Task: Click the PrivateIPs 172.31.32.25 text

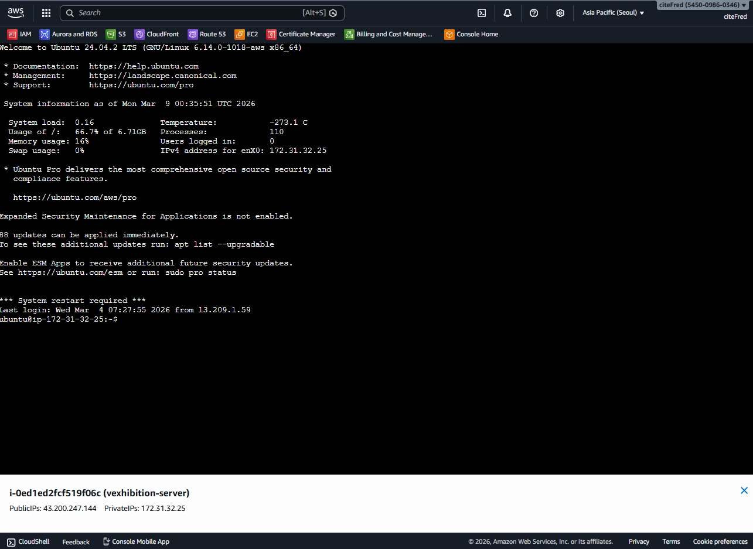Action: (x=145, y=509)
